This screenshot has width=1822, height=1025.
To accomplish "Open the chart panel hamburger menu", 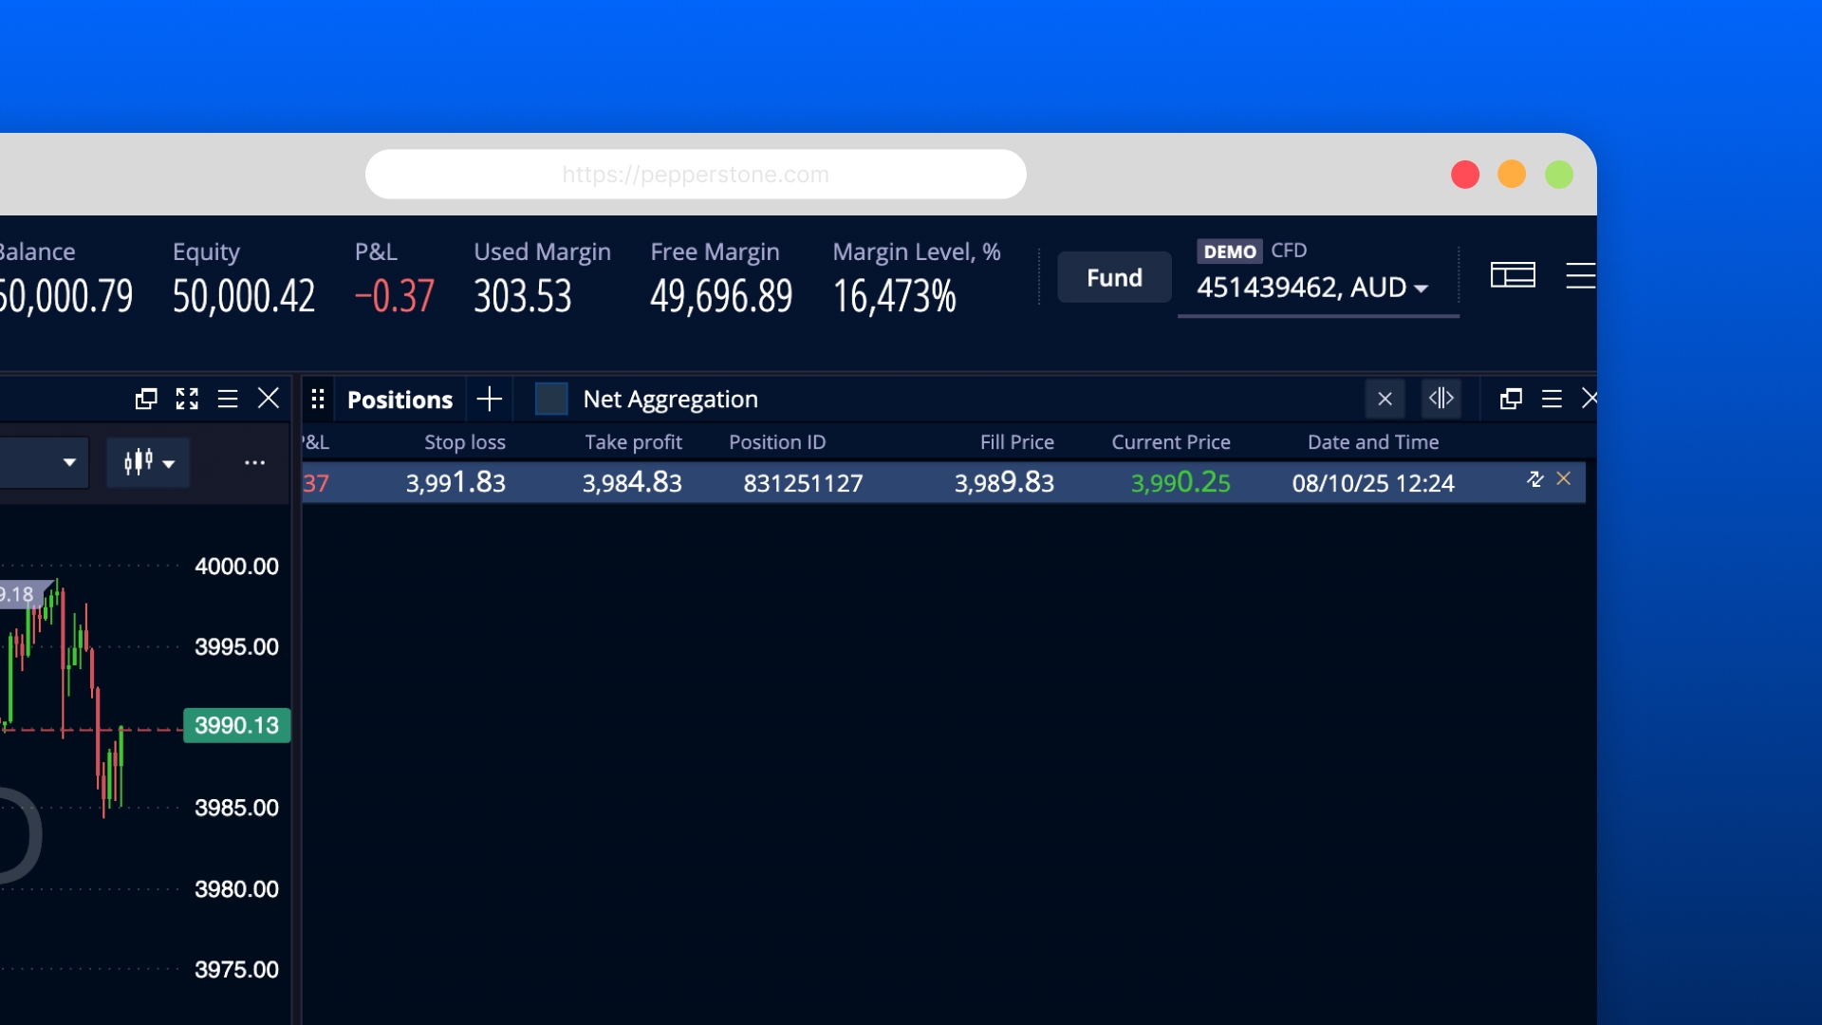I will coord(228,399).
